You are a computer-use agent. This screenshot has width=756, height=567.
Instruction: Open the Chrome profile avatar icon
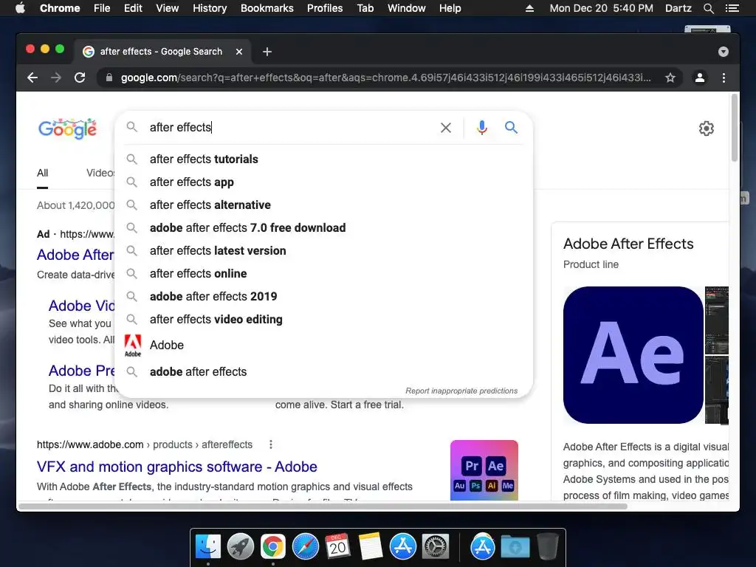tap(700, 78)
